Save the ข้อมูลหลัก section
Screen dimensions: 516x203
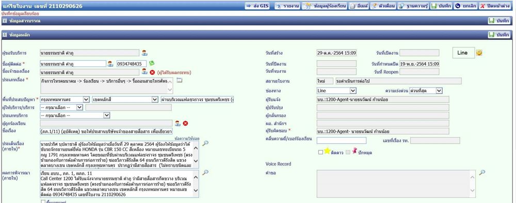[x=499, y=35]
